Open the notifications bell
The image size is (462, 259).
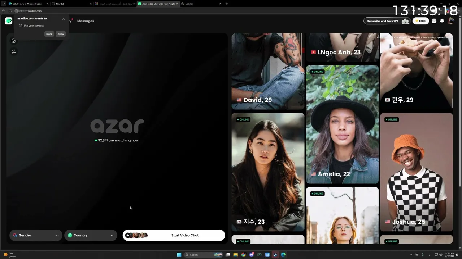(x=442, y=21)
